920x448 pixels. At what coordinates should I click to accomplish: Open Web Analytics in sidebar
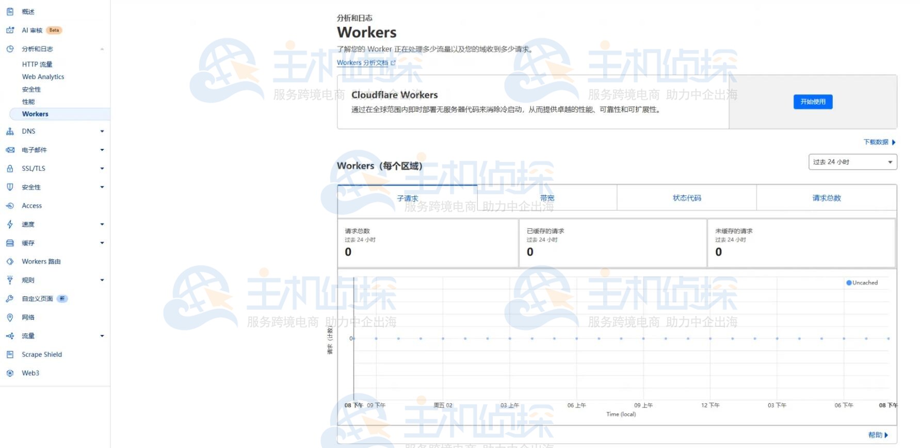click(43, 77)
